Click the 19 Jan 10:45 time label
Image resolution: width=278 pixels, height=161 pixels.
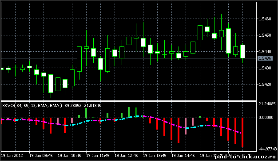(x=69, y=156)
